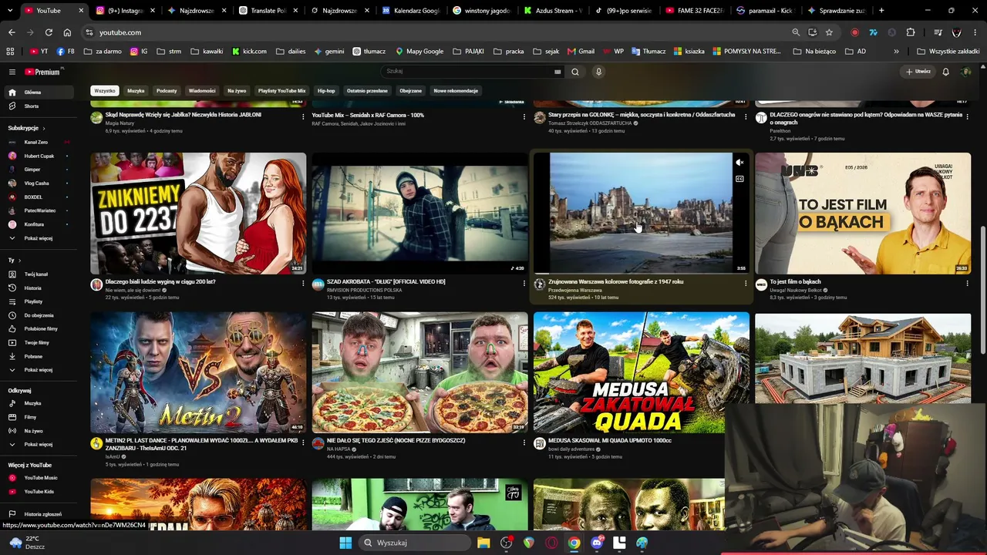Open the Chrome extensions puzzle icon

point(911,32)
